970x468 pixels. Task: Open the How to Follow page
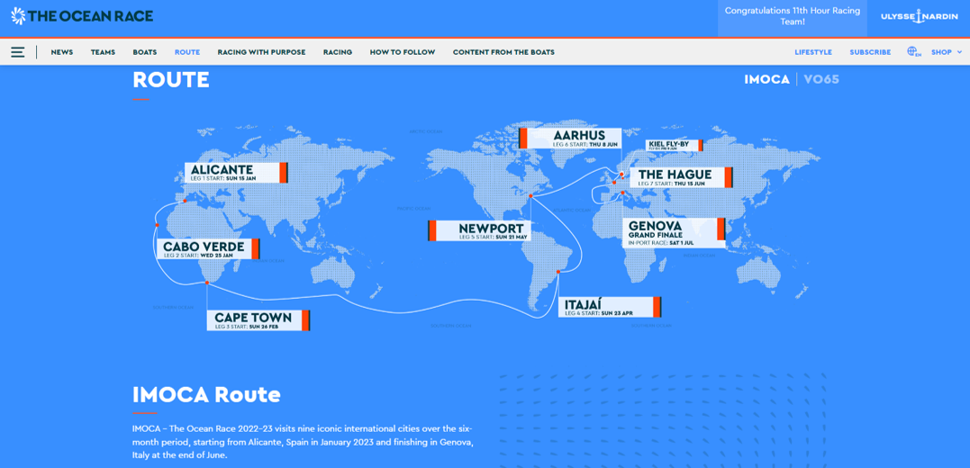click(402, 52)
